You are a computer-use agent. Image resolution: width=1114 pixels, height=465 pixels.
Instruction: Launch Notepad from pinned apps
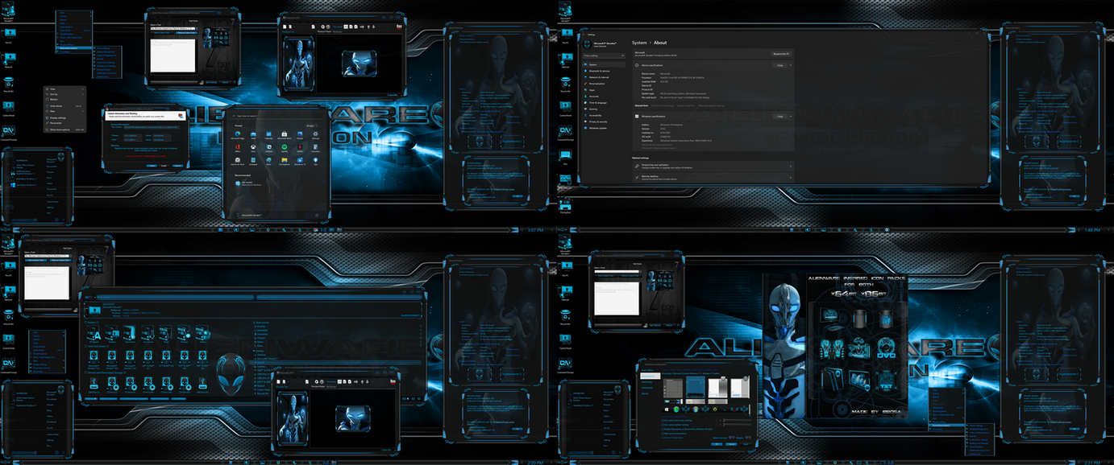click(253, 161)
